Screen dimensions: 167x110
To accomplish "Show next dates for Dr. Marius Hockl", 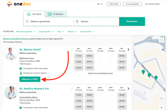I will 128,50.
